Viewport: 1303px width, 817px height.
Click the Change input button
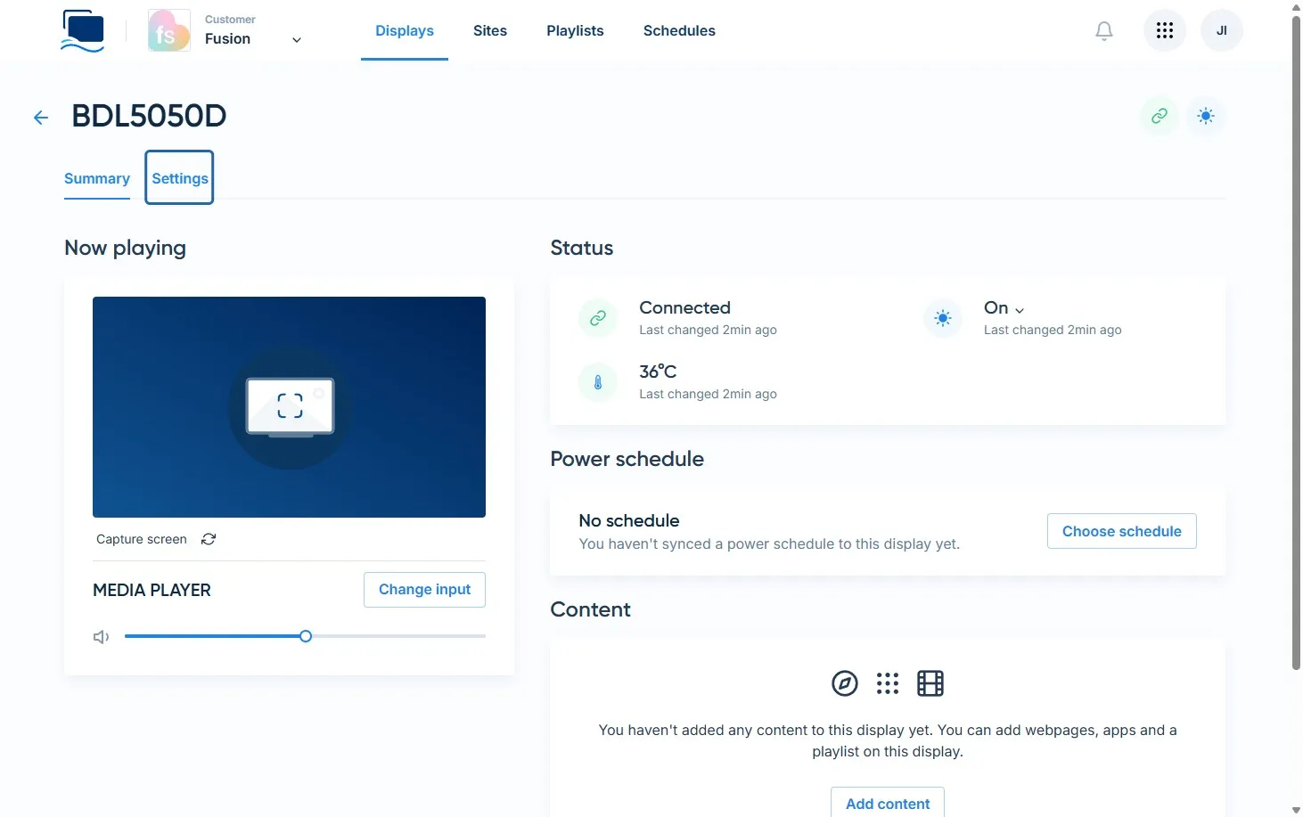point(424,590)
